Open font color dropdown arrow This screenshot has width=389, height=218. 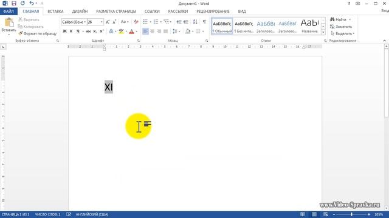(x=136, y=31)
